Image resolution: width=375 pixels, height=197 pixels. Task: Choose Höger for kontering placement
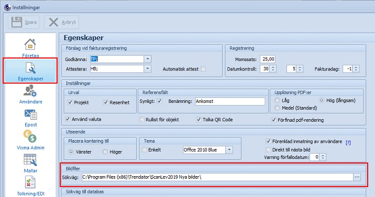[x=105, y=152]
